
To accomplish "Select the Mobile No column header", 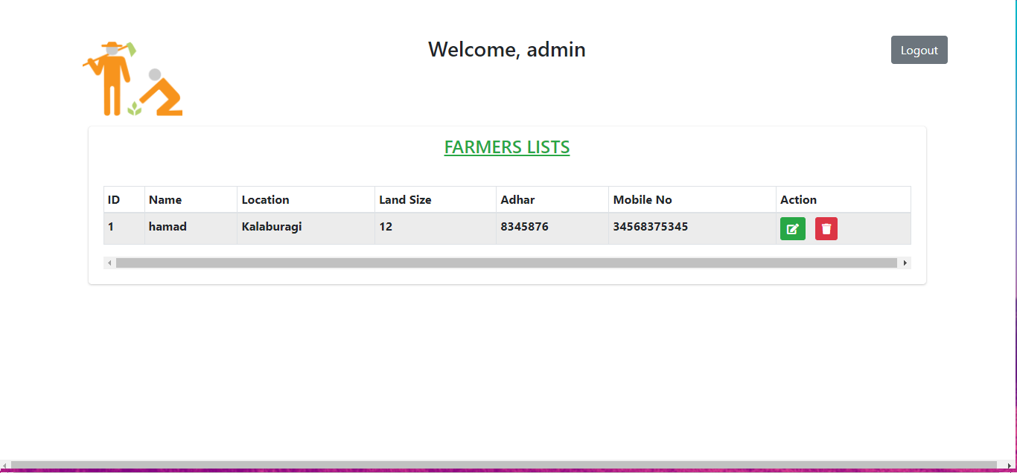I will [x=642, y=199].
